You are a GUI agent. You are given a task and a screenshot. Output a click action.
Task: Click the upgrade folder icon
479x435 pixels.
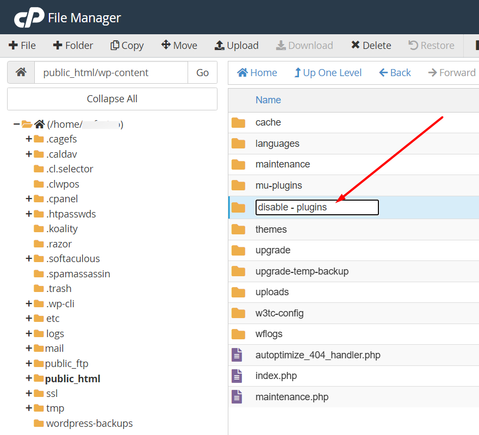pyautogui.click(x=238, y=250)
